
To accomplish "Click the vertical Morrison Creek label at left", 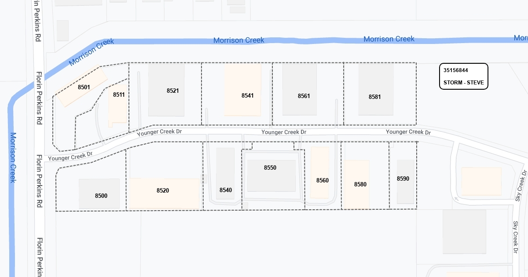I will point(13,157).
